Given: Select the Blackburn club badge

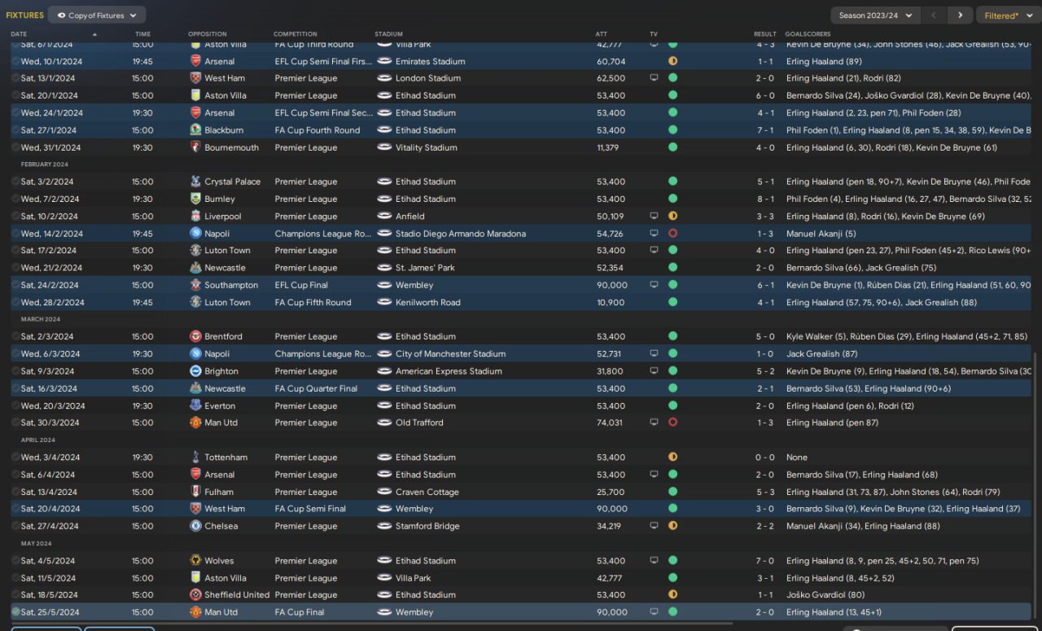Looking at the screenshot, I should [195, 130].
